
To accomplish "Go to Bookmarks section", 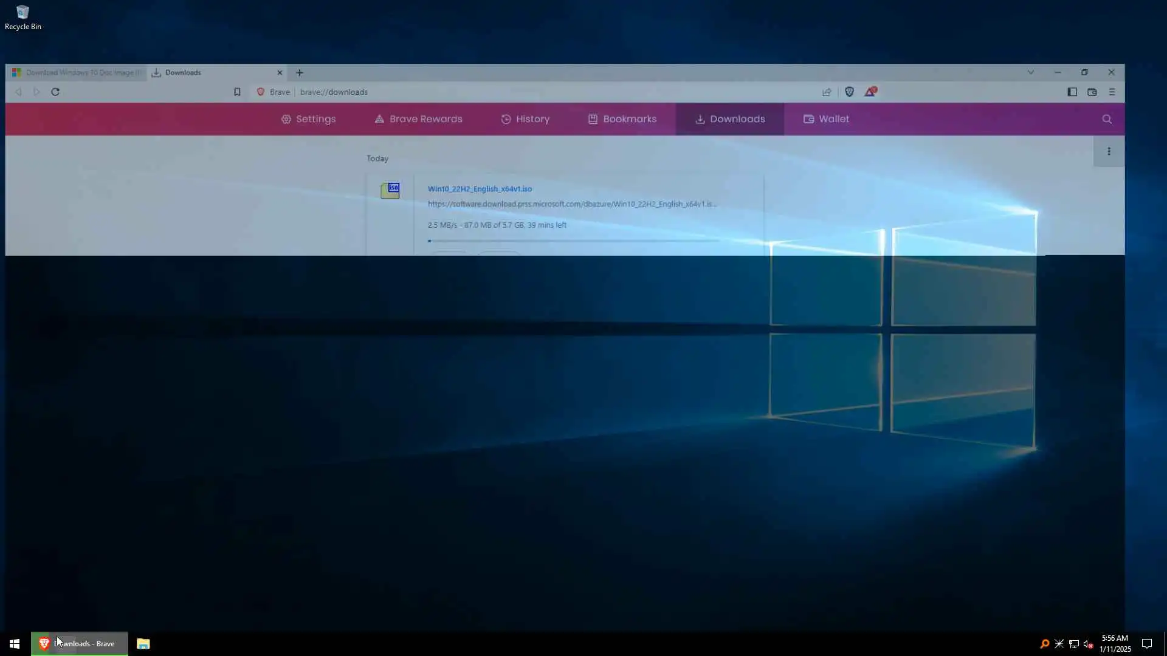I will pyautogui.click(x=622, y=119).
